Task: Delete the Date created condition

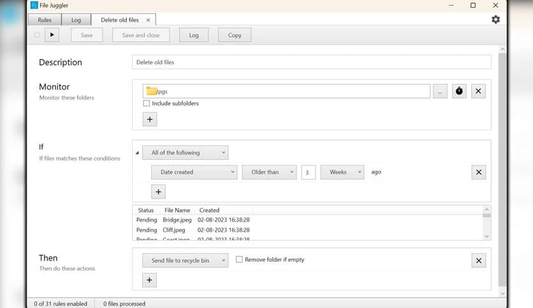Action: click(479, 172)
